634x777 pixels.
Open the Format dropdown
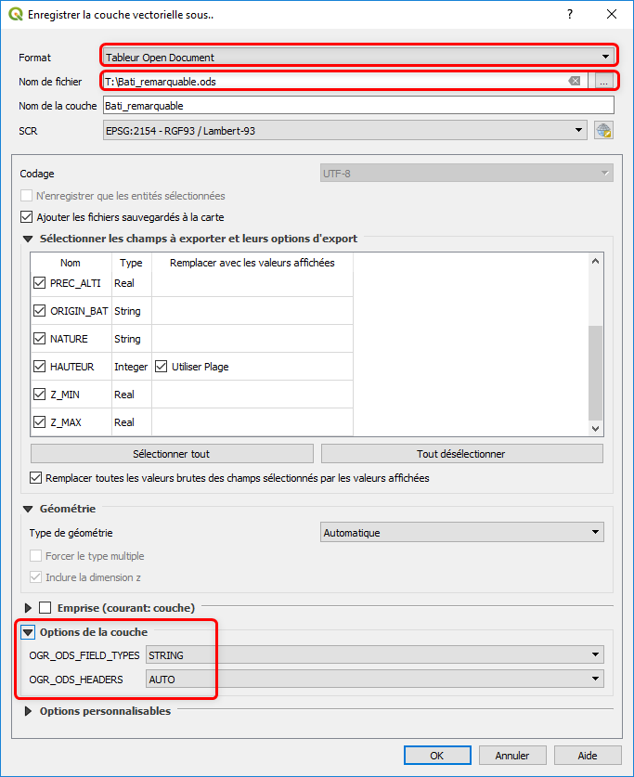[x=358, y=58]
